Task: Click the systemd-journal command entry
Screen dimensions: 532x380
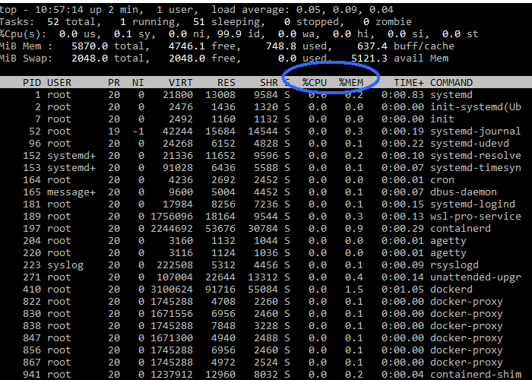Action: point(475,131)
